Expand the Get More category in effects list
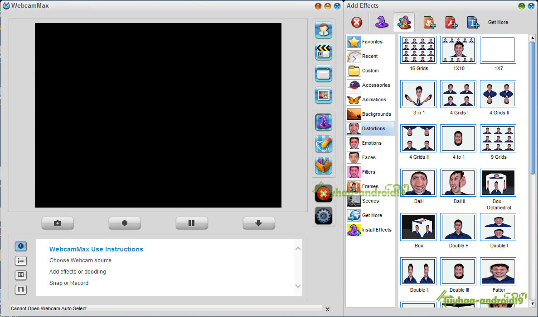538x317 pixels. point(370,215)
